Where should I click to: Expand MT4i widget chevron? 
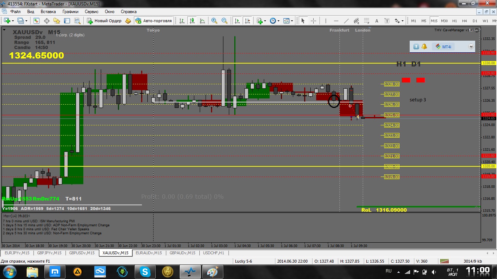(471, 46)
